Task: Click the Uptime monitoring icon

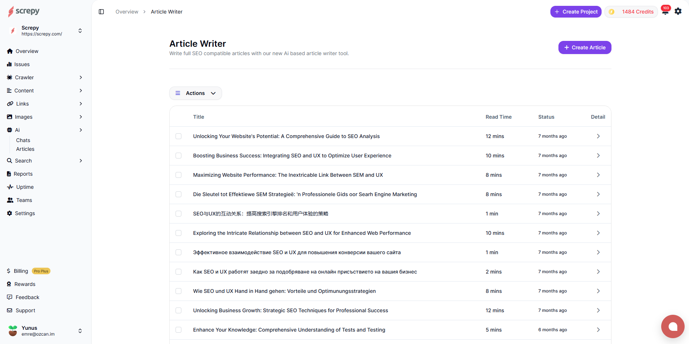Action: pos(10,187)
